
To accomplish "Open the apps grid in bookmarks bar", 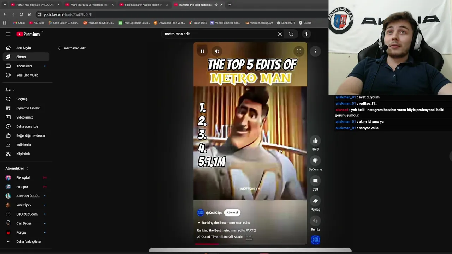I will [x=4, y=23].
